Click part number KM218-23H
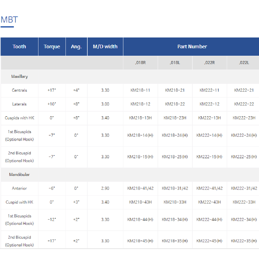 175,118
